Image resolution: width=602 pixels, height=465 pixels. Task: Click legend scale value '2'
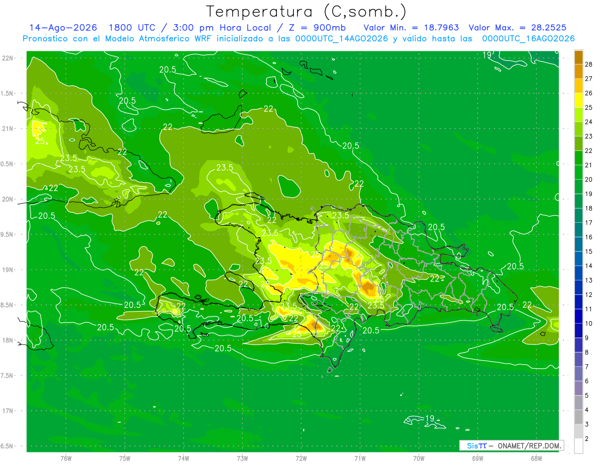587,438
